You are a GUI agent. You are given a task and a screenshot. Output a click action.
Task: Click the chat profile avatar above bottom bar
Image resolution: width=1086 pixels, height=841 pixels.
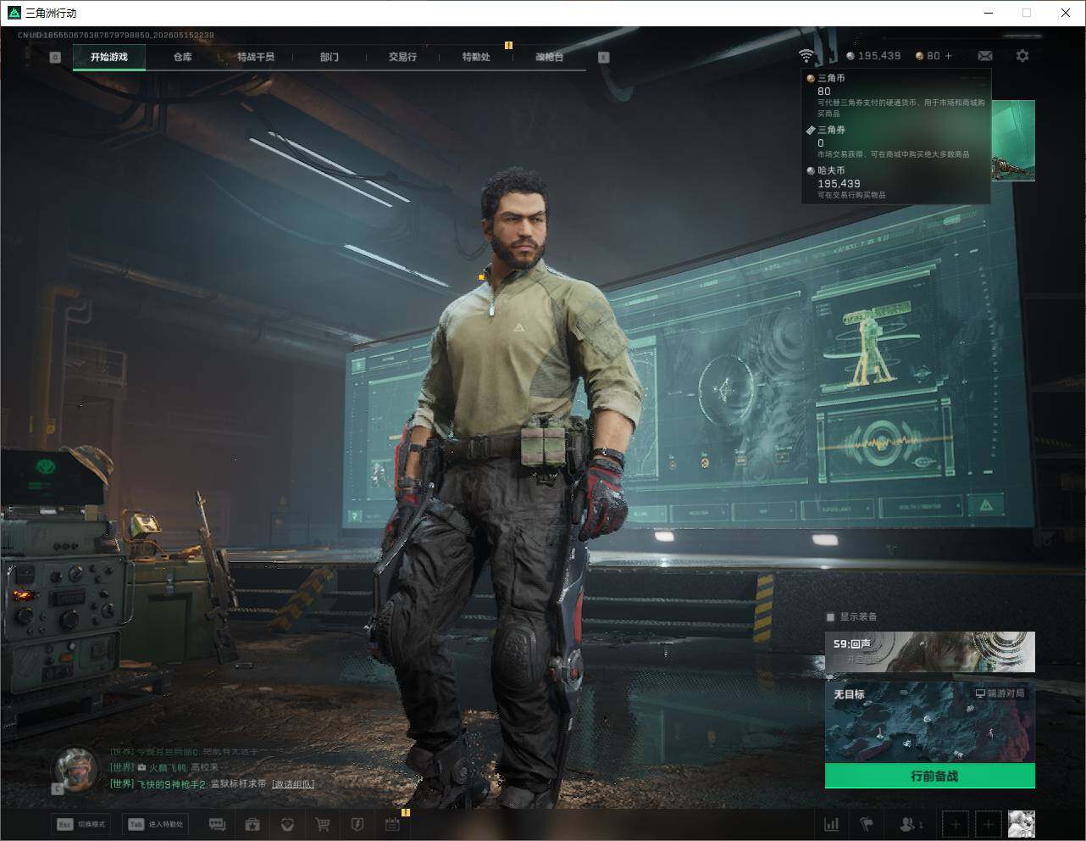76,768
